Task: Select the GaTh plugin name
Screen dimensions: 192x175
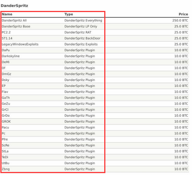Action: tap(6, 98)
